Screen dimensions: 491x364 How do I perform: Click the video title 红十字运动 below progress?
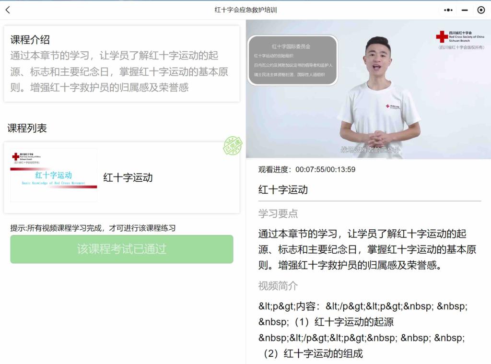(283, 190)
